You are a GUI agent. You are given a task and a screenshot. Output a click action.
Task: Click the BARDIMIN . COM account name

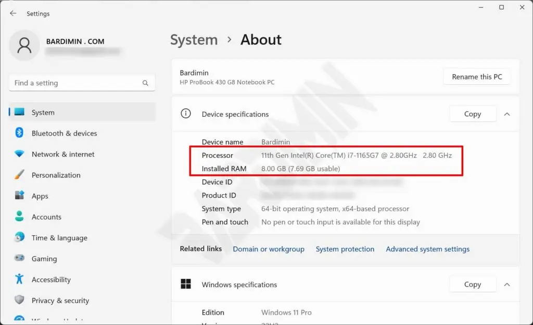point(75,42)
